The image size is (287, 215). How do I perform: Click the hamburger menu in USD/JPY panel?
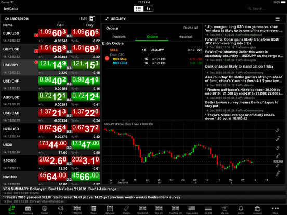click(277, 19)
